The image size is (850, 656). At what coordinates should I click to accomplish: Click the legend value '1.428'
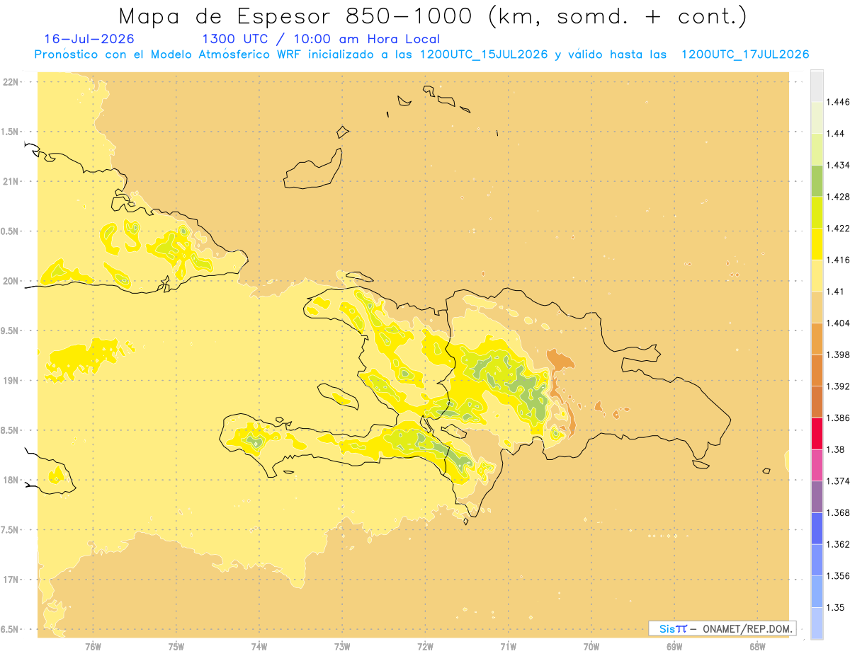click(x=837, y=197)
